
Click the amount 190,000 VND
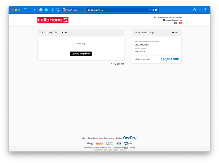[170, 59]
